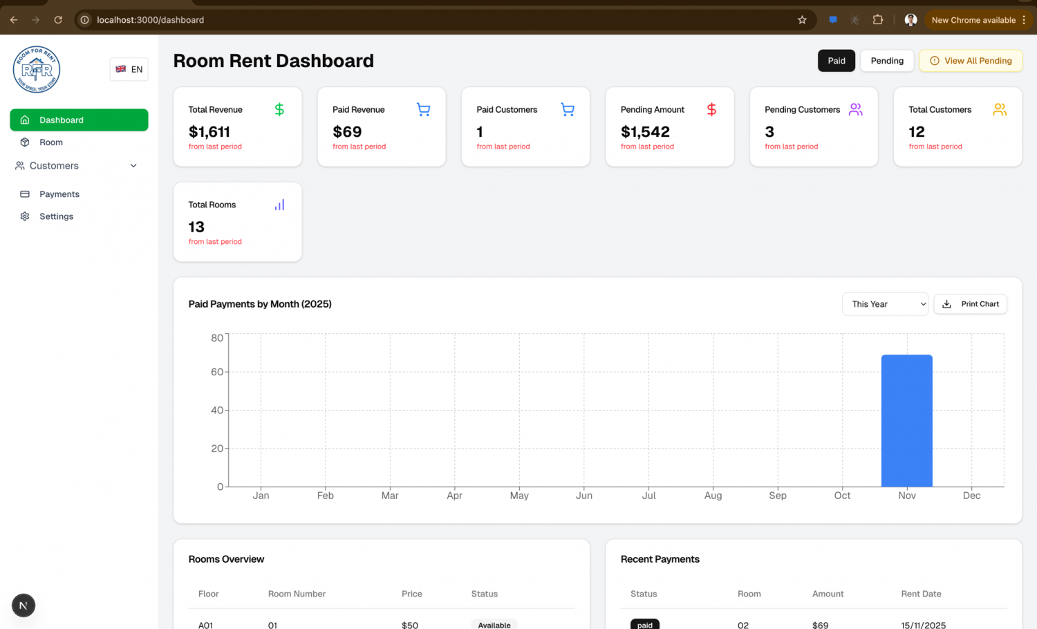Open Payments from the sidebar
1037x629 pixels.
59,194
